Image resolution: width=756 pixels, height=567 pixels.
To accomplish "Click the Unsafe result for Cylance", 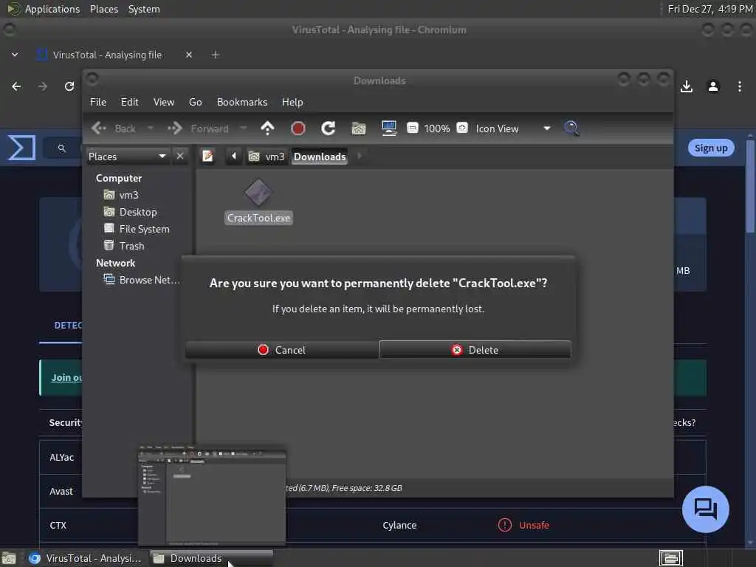I will (x=523, y=525).
